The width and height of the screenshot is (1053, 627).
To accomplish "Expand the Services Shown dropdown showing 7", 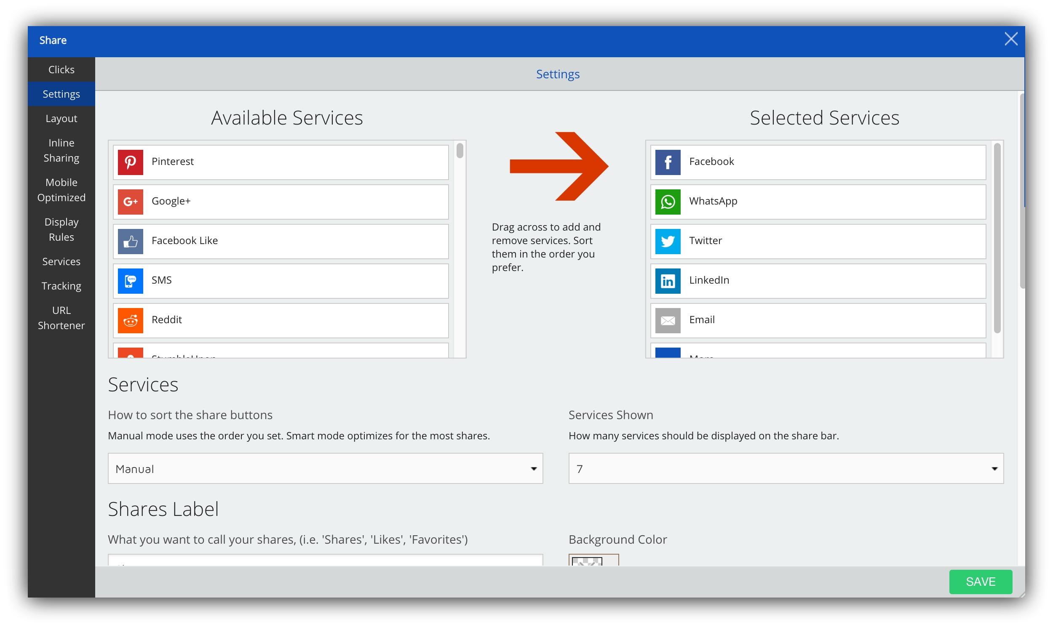I will (x=786, y=468).
